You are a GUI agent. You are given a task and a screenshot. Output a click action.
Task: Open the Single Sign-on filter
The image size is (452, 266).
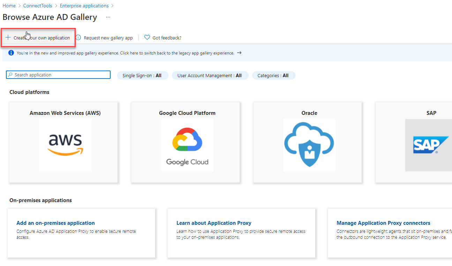click(x=143, y=75)
